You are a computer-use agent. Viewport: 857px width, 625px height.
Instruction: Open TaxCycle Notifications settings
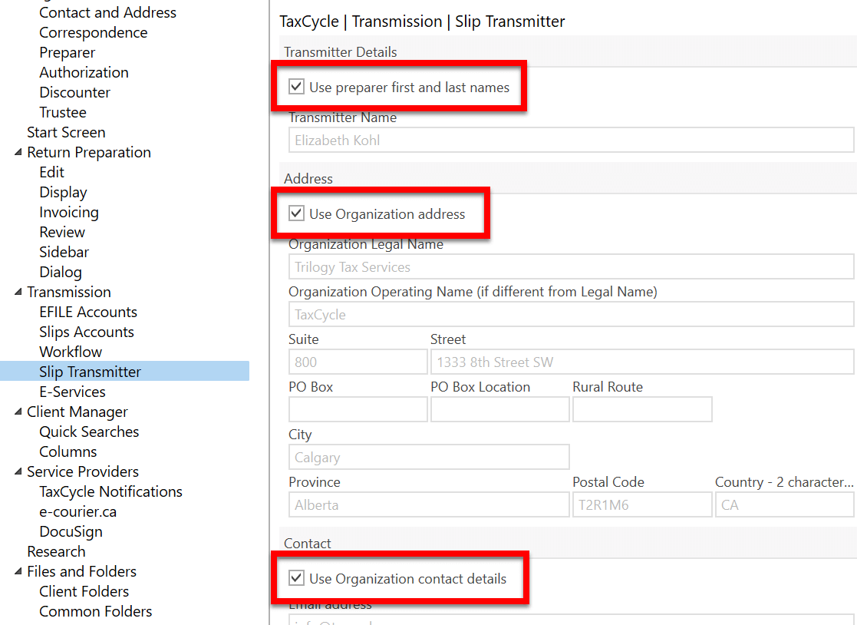click(111, 491)
